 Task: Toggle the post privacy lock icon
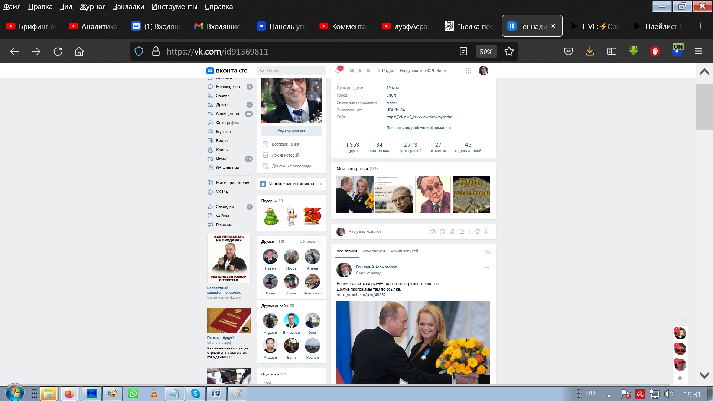pos(487,232)
